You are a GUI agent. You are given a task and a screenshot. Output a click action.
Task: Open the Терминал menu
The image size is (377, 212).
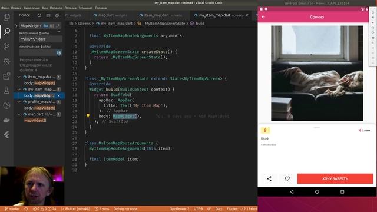tap(85, 8)
